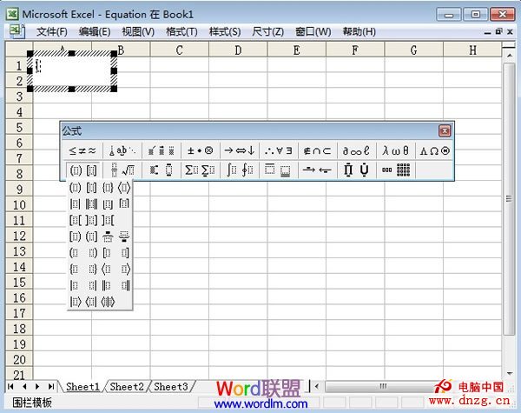Screen dimensions: 521x413
Task: Open matrix templates palette
Action: (x=395, y=170)
